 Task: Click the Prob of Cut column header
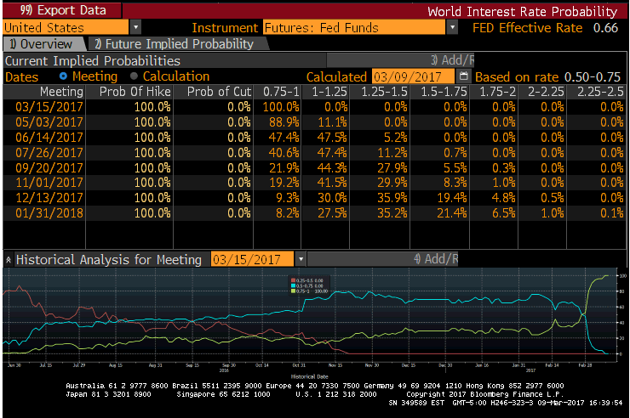(x=219, y=92)
